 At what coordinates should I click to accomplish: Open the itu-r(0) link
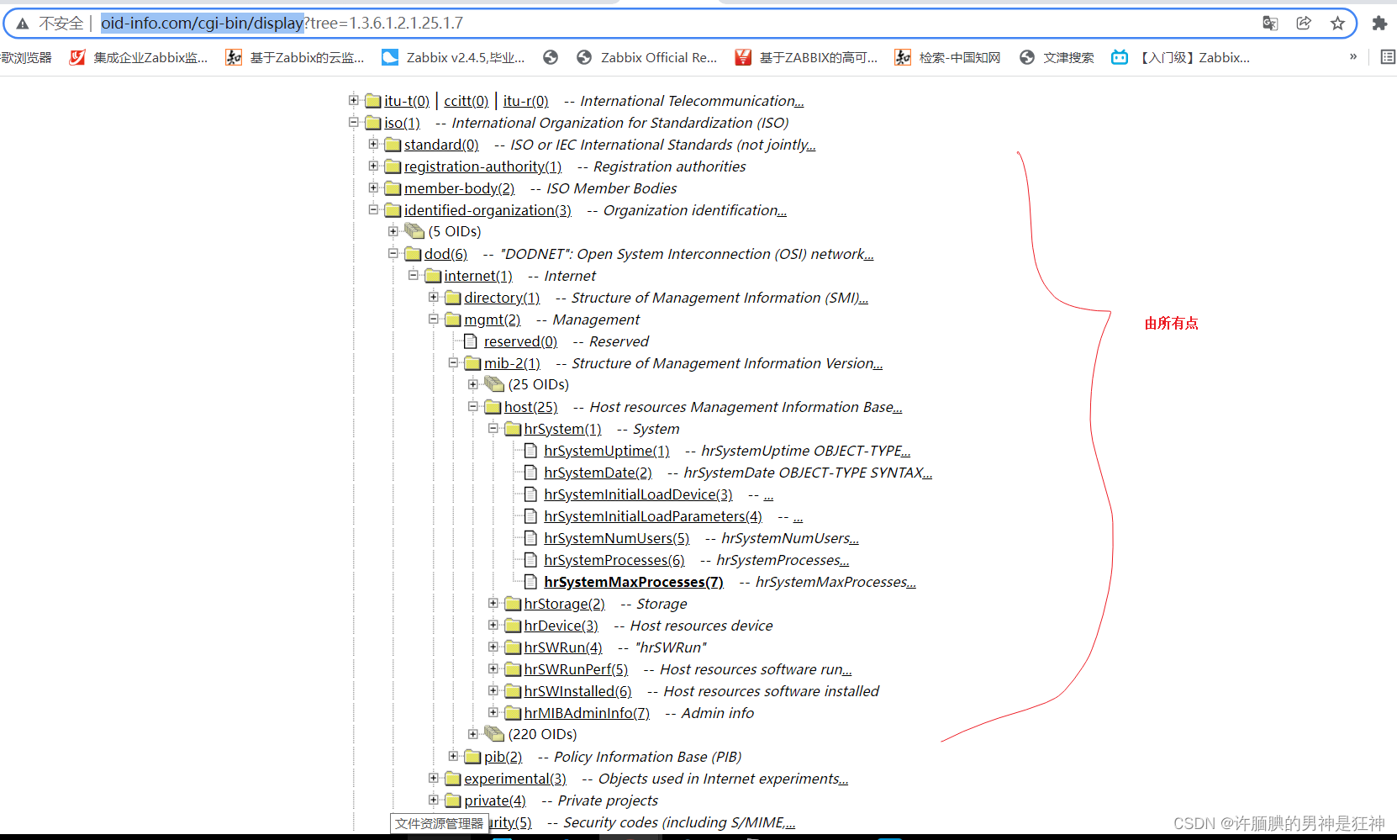526,101
